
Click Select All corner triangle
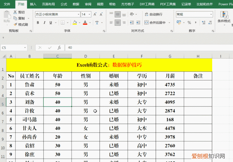(x=4, y=56)
